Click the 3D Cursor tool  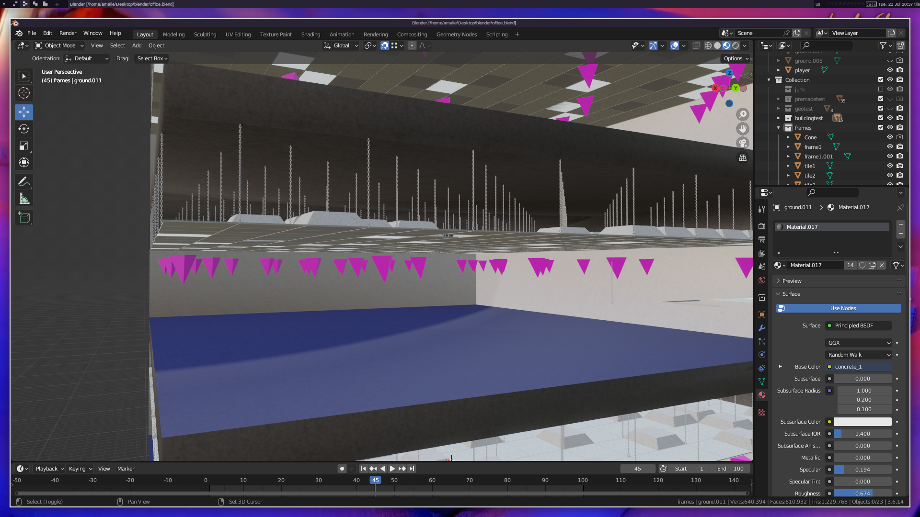24,93
